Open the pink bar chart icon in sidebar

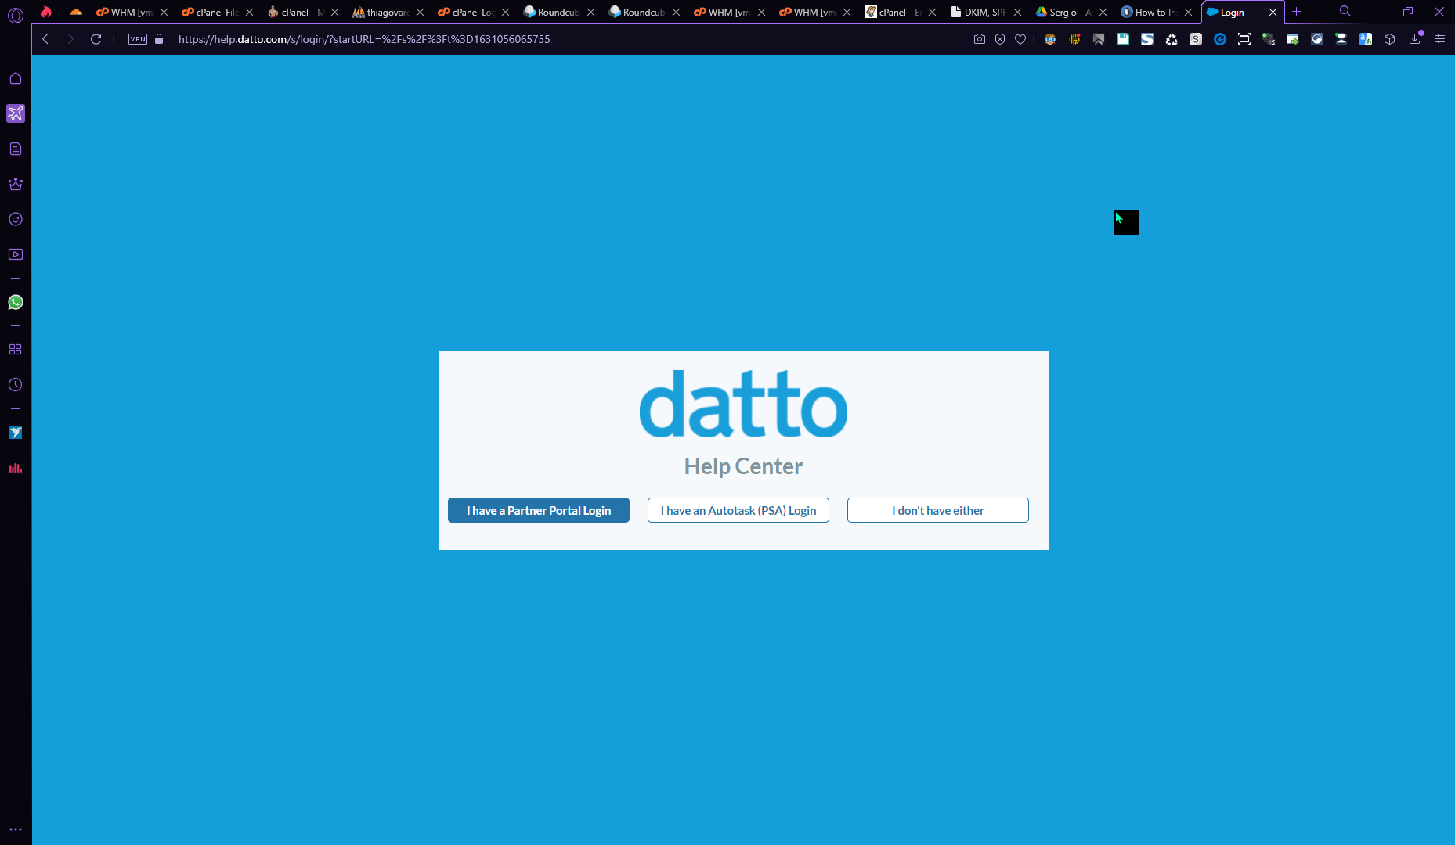coord(16,468)
